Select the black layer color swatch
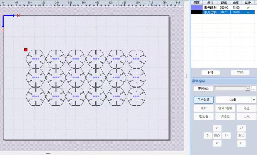The height and width of the screenshot is (155, 257). pos(197,12)
